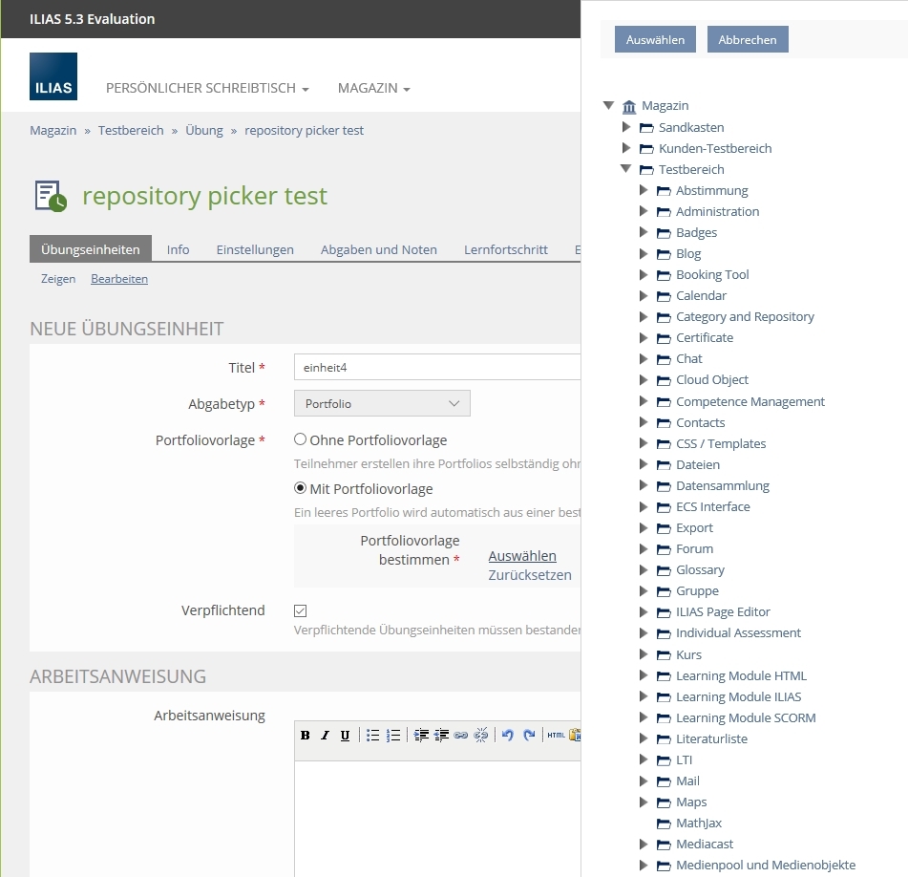The height and width of the screenshot is (877, 908).
Task: Select Ohne Portfoliovorlage radio button
Action: click(x=300, y=439)
